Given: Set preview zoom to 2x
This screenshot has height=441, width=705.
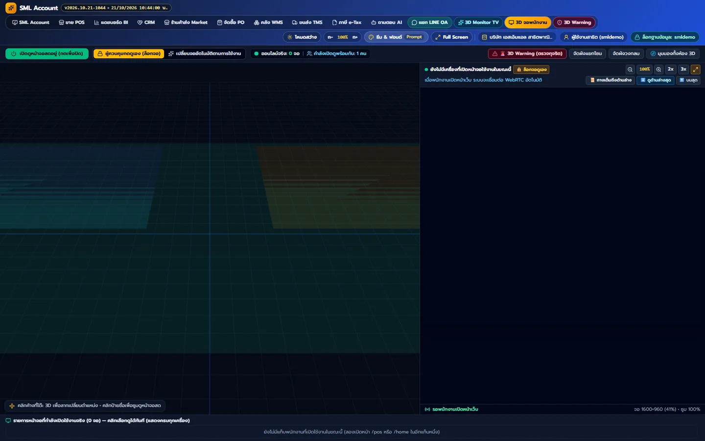Looking at the screenshot, I should 671,70.
